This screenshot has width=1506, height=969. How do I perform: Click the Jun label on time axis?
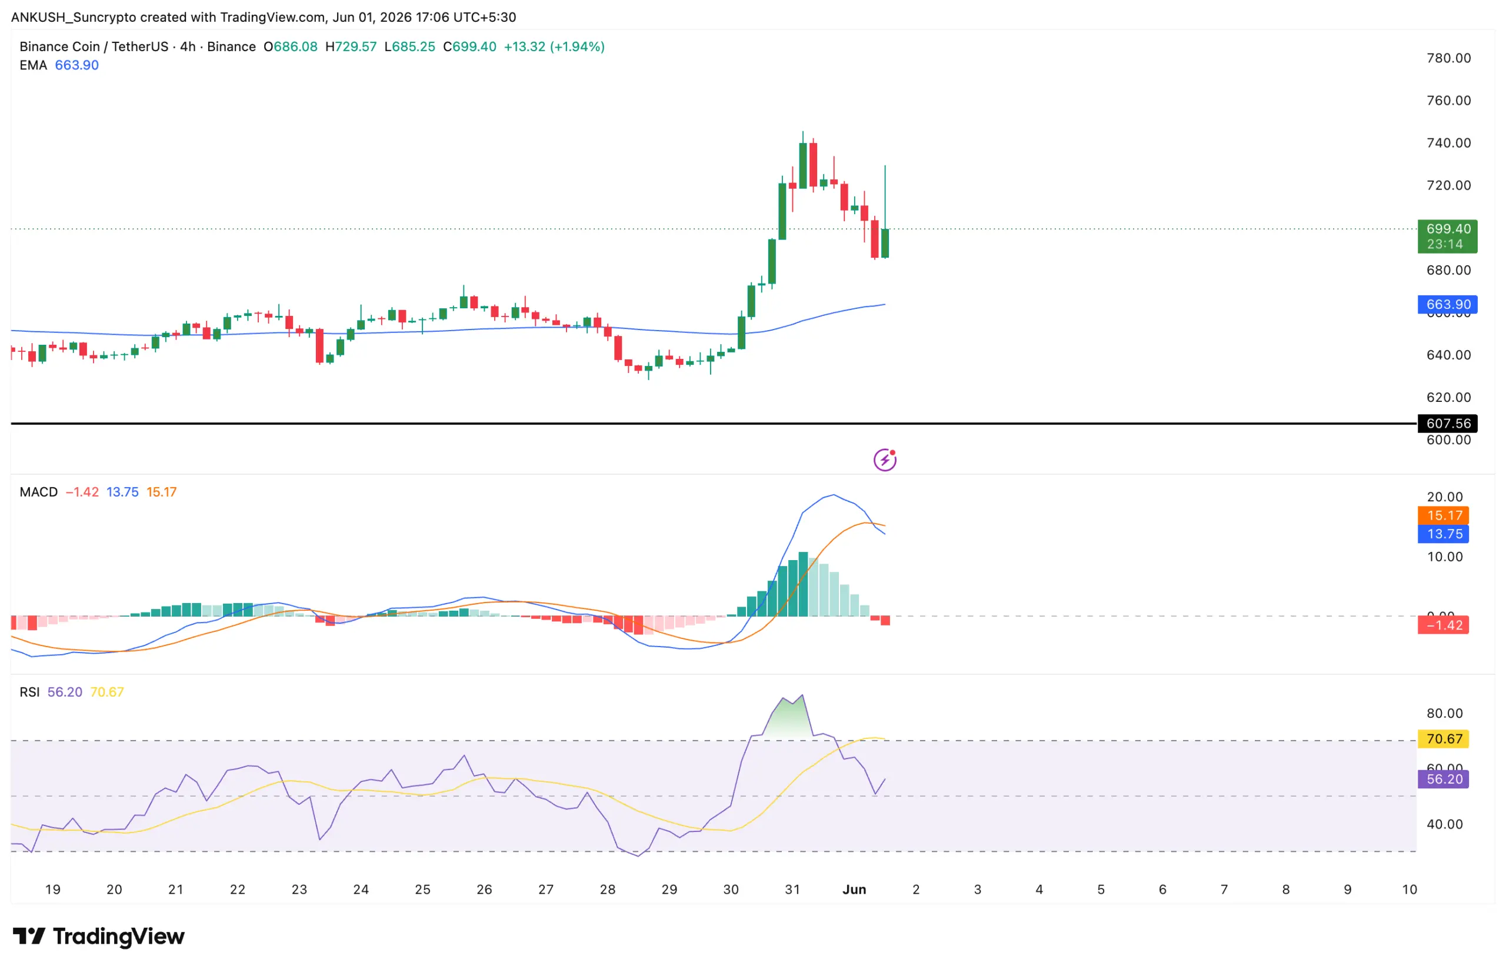854,890
